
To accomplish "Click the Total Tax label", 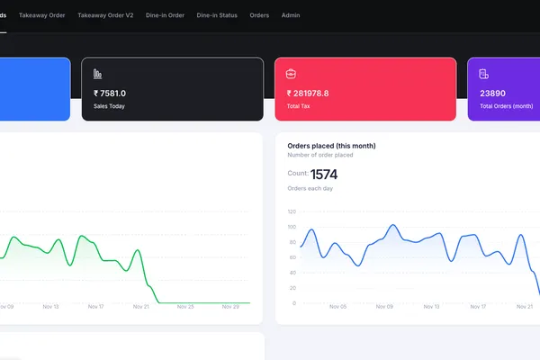I will (298, 106).
